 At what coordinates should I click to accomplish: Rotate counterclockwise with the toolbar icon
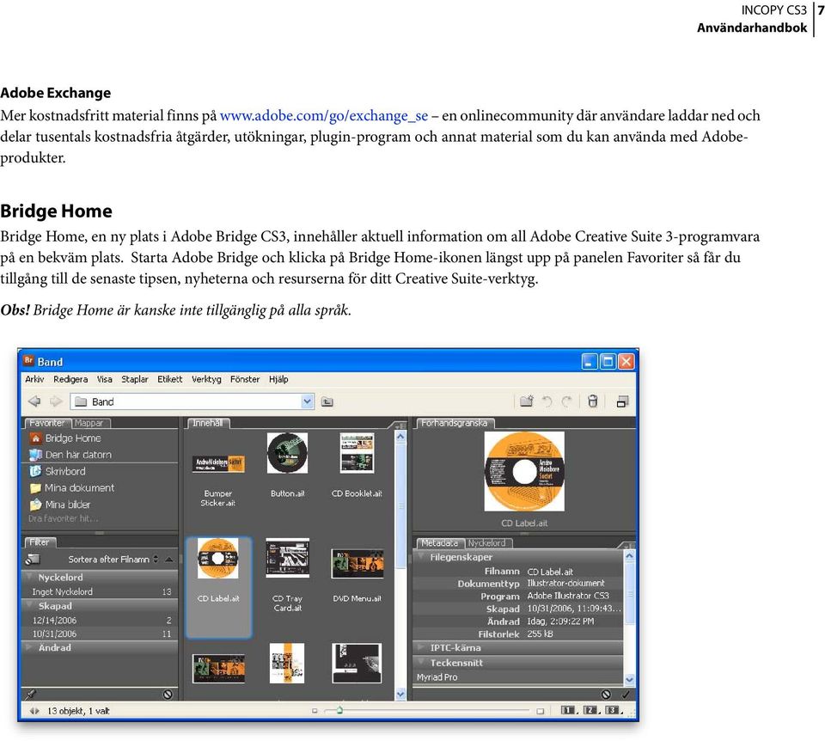(547, 401)
